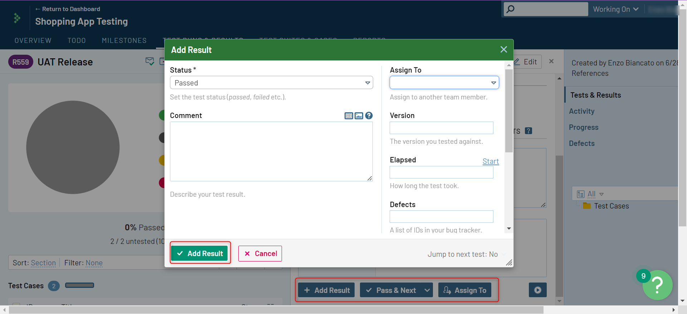Click the envelope checkmark icon beside UAT Release
The height and width of the screenshot is (314, 687).
click(x=150, y=62)
